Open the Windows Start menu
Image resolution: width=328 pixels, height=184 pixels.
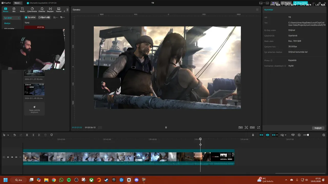coord(5,180)
